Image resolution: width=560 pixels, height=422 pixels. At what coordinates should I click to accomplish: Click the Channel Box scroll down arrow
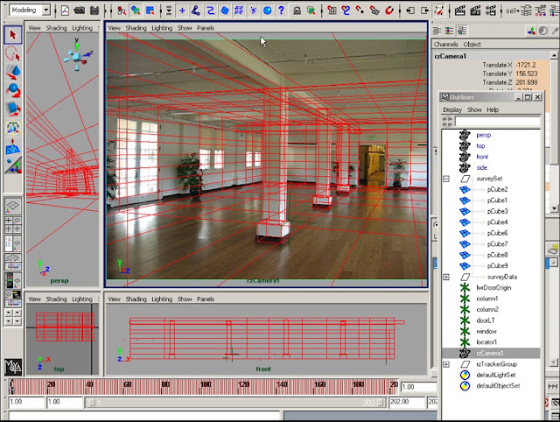[x=554, y=208]
